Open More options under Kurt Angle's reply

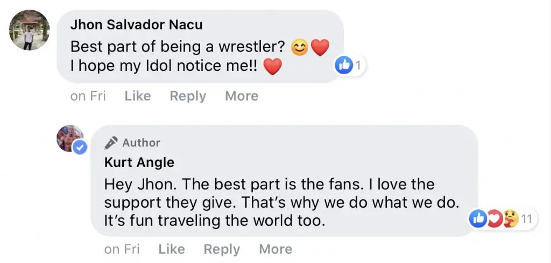click(x=275, y=250)
